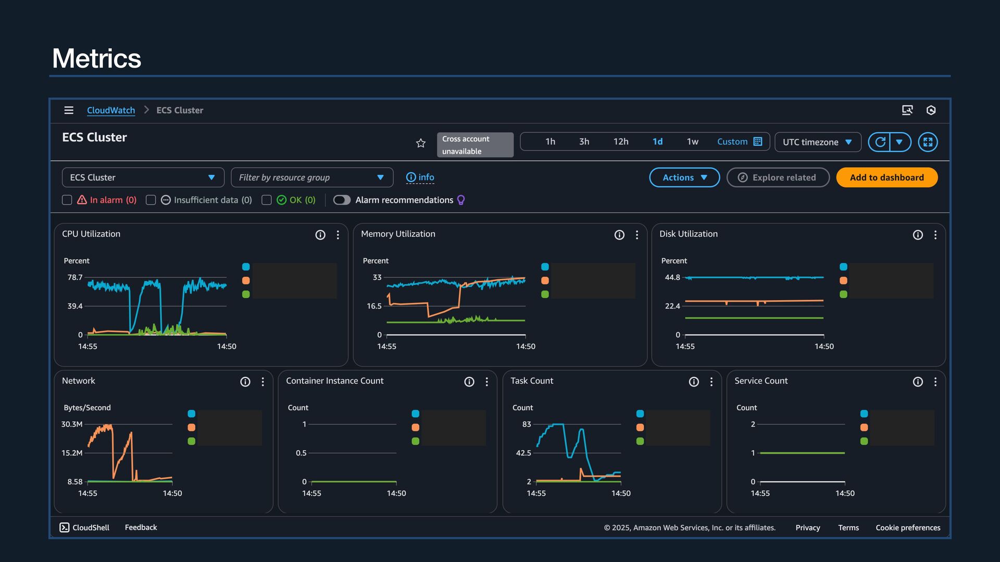
Task: Enter fullscreen mode with expand icon
Action: [928, 142]
